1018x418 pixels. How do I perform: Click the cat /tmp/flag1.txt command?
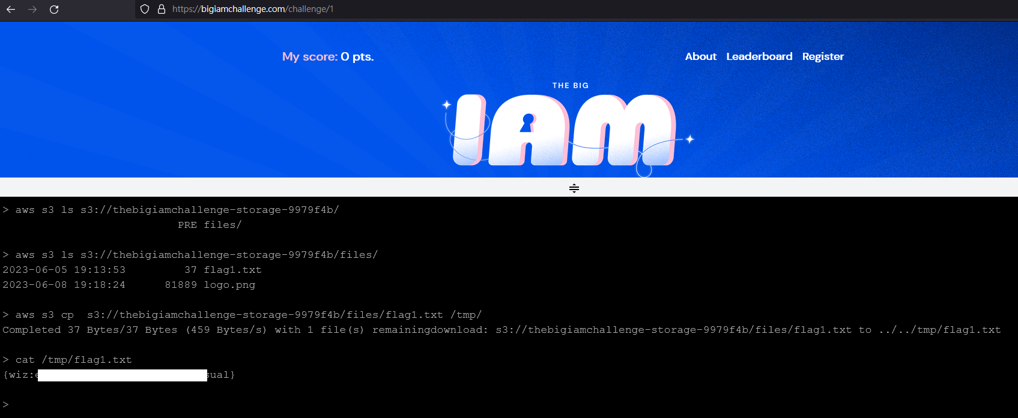pyautogui.click(x=73, y=360)
